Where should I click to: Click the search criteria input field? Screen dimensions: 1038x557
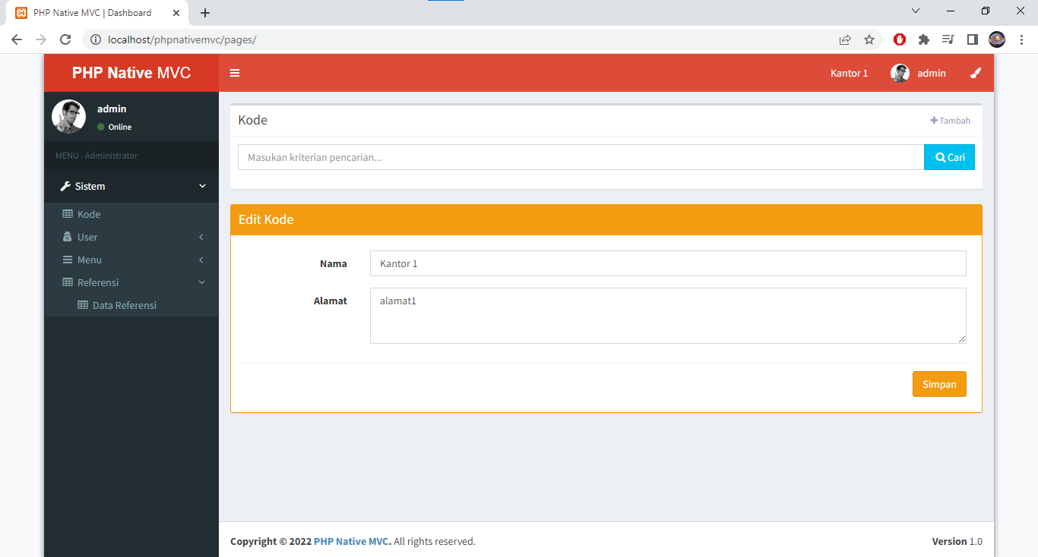581,157
